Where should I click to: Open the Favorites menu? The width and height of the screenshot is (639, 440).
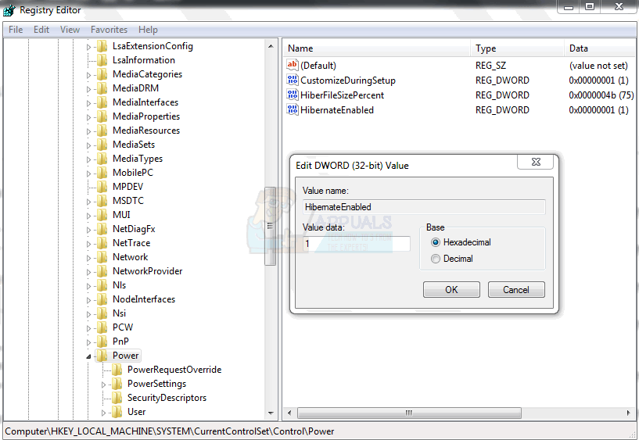click(x=109, y=30)
